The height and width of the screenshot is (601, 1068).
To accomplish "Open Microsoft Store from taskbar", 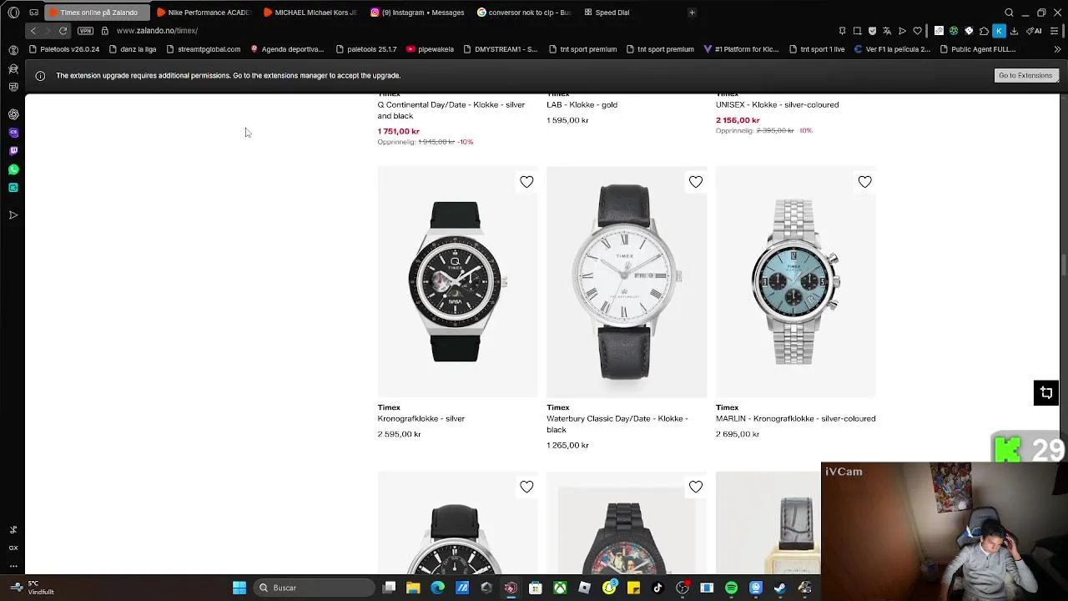I will 536,588.
